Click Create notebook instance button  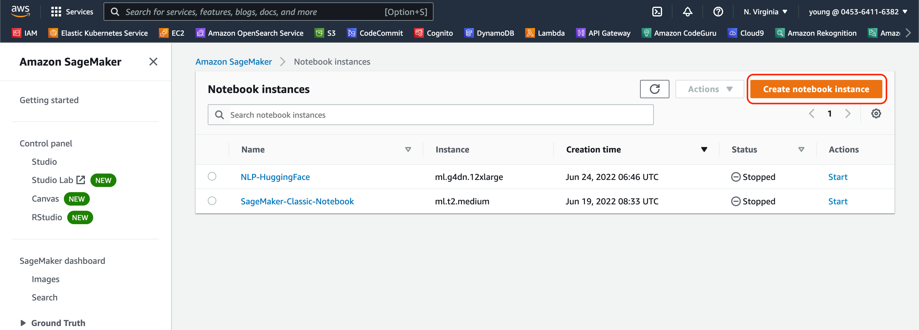[x=816, y=89]
